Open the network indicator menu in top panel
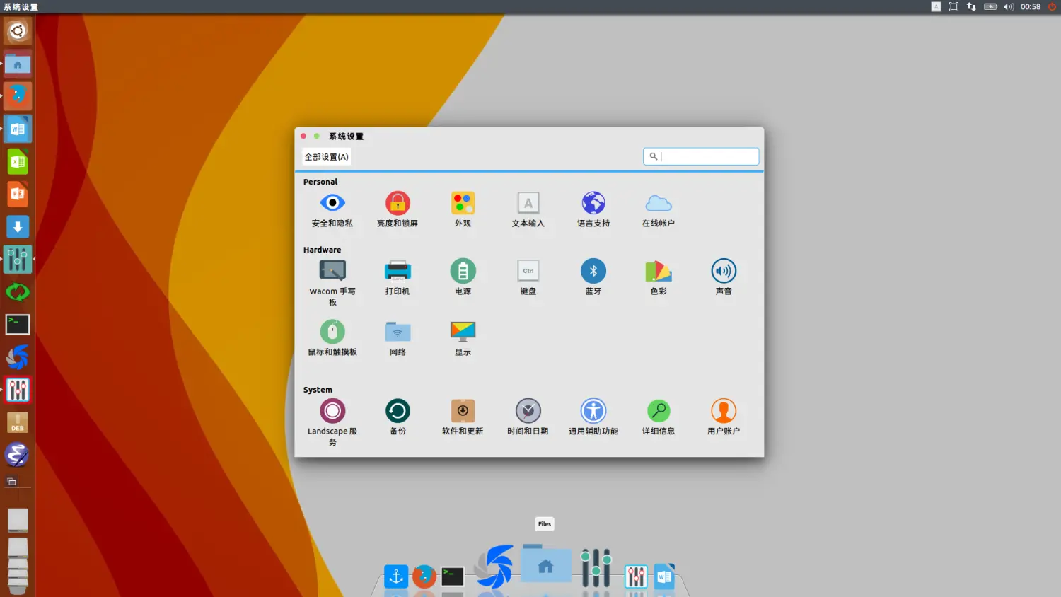1061x597 pixels. coord(971,7)
